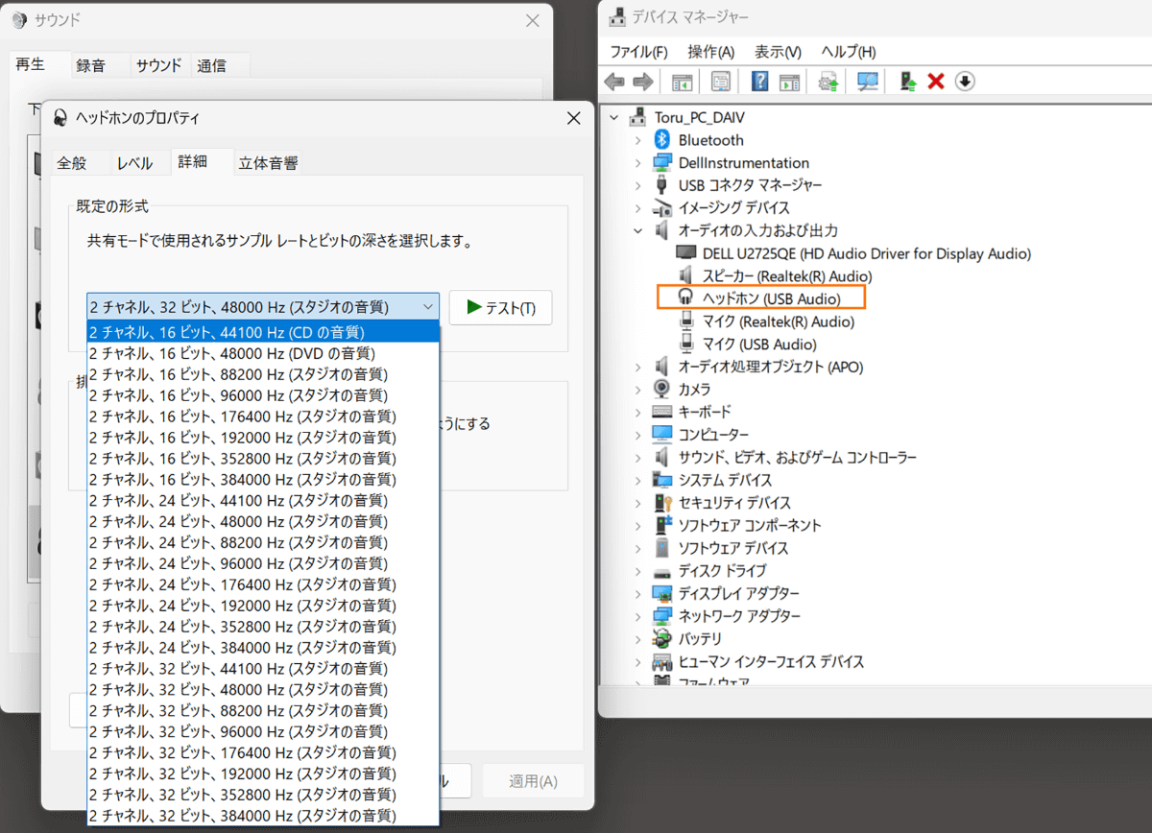
Task: Click the down-arrow disable device icon
Action: coord(965,82)
